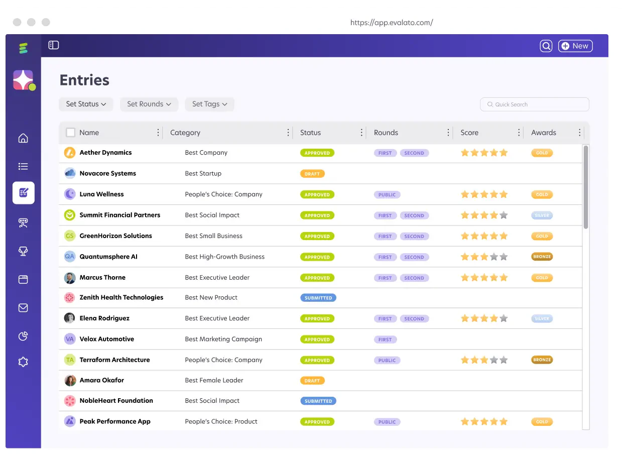
Task: Open the list icon in sidebar
Action: 23,166
